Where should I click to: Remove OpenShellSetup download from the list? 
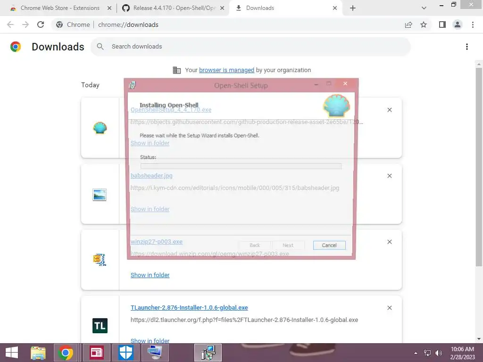389,110
